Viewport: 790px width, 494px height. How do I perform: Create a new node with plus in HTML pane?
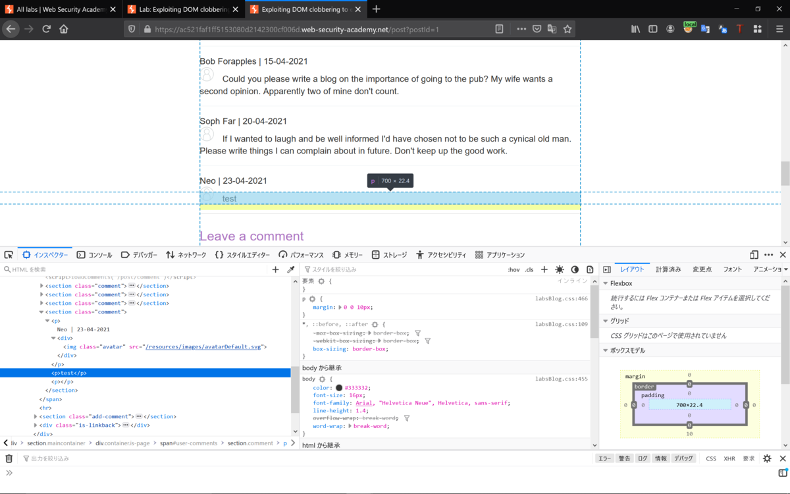pyautogui.click(x=276, y=269)
